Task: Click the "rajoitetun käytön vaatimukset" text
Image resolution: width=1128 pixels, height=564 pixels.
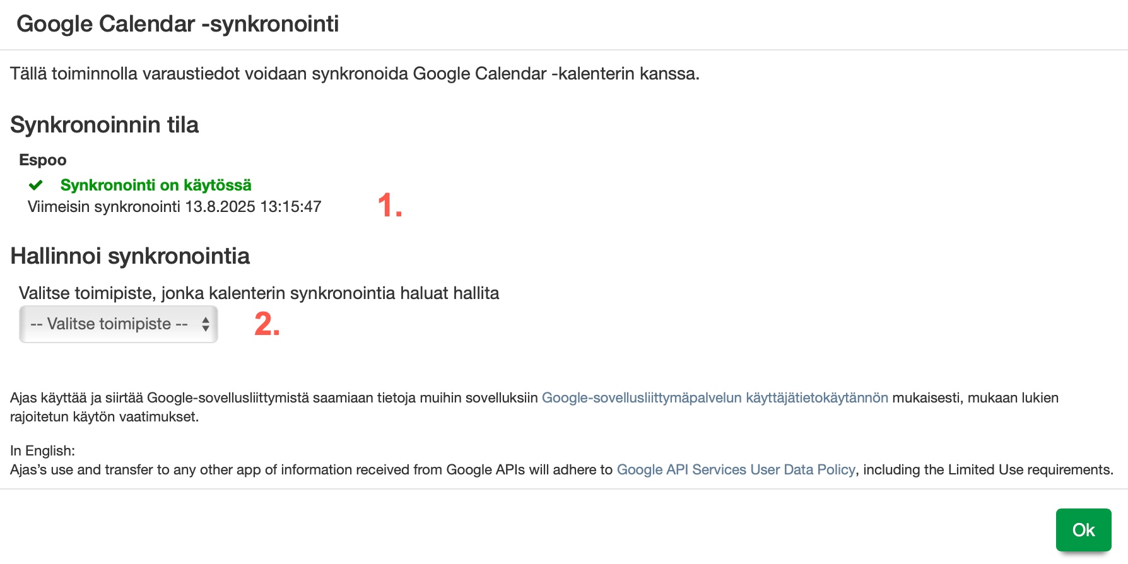Action: (105, 416)
